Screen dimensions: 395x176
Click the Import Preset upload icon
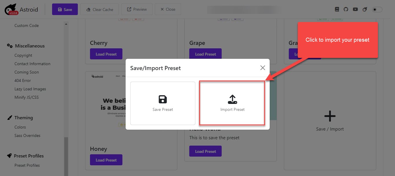pos(232,99)
